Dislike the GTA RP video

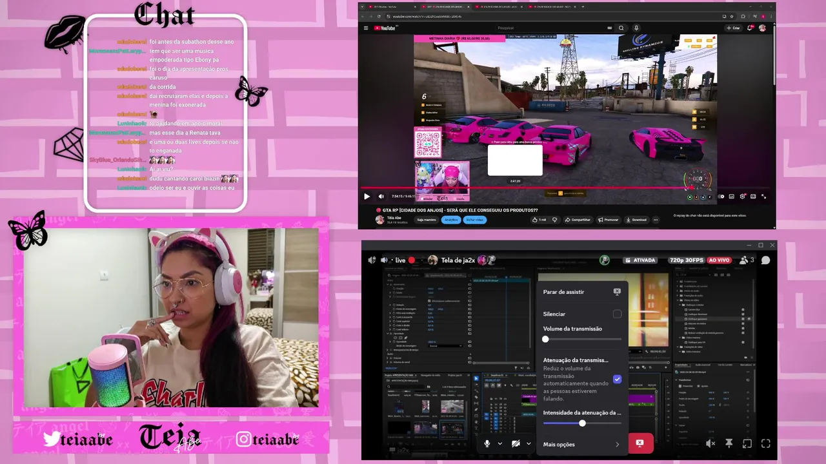(x=554, y=220)
